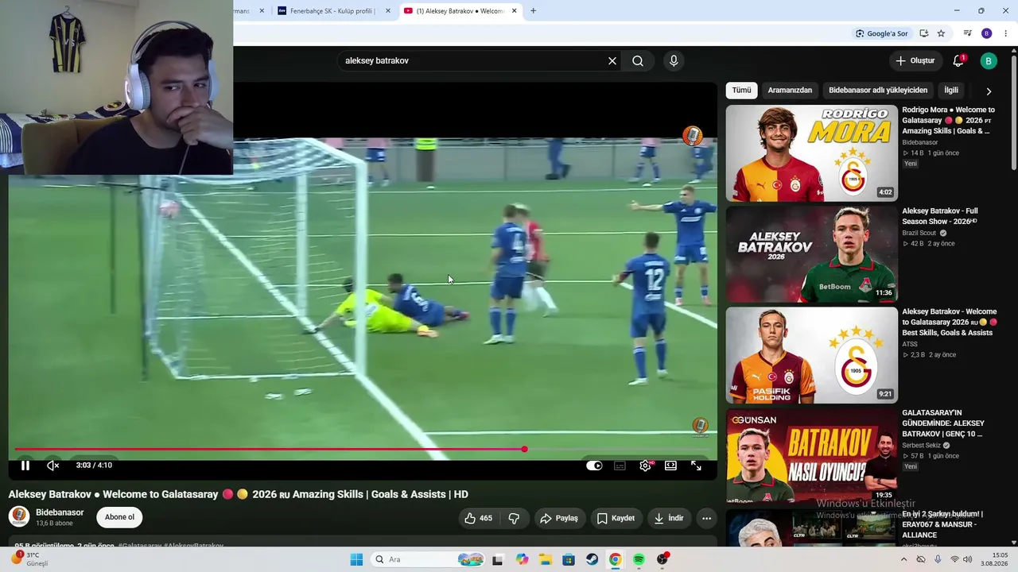
Task: Open Chrome media controls icon
Action: (x=968, y=33)
